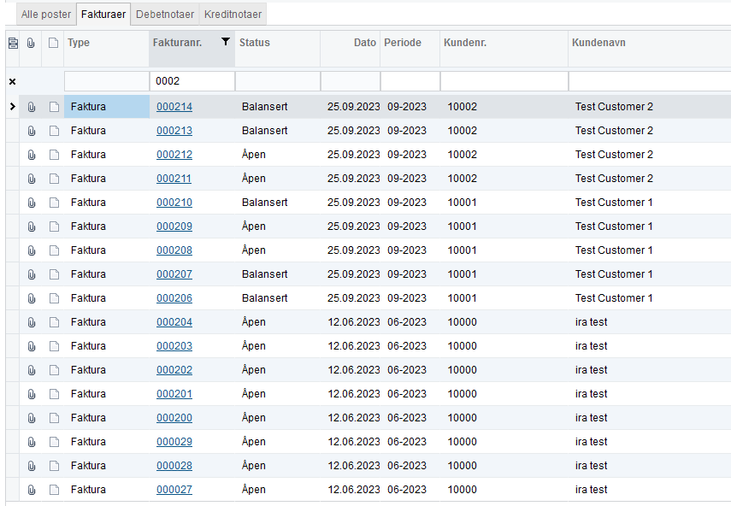The height and width of the screenshot is (506, 731).
Task: Click the attachment paperclip icon in header
Action: click(x=31, y=43)
